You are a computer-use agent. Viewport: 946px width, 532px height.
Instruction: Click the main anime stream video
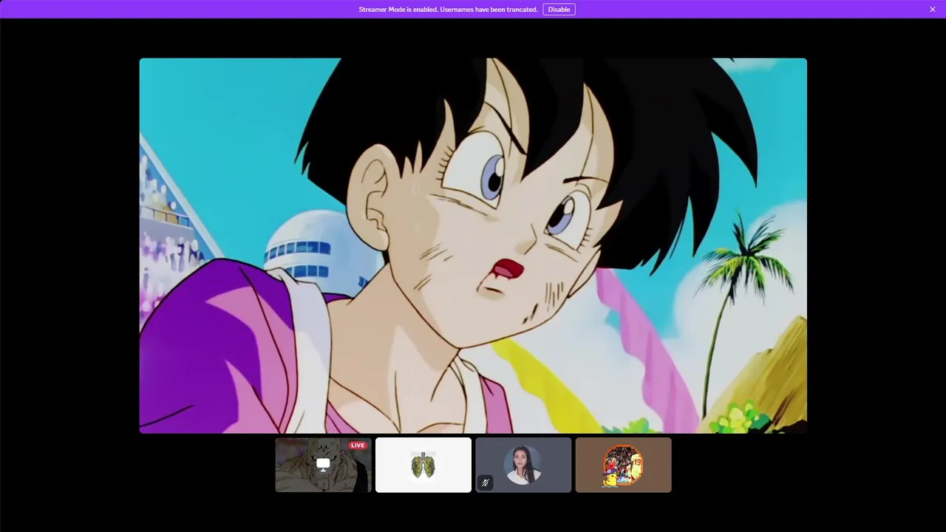(x=473, y=245)
